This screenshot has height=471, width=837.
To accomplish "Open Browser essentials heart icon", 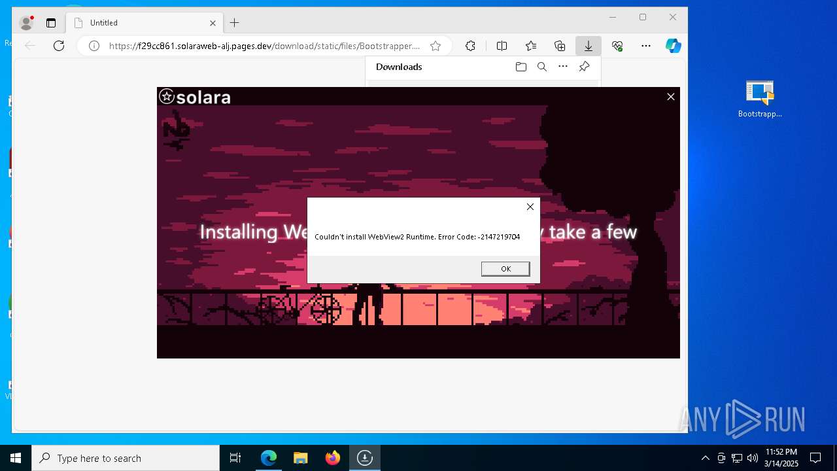I will 617,46.
